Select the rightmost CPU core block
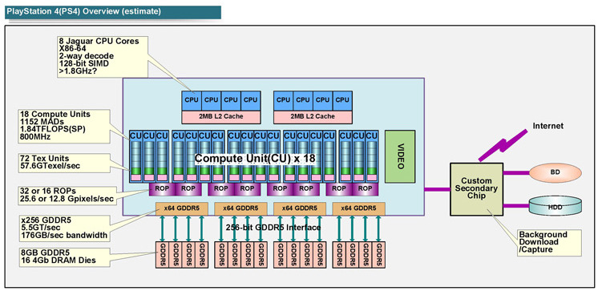This screenshot has width=602, height=295. [342, 100]
